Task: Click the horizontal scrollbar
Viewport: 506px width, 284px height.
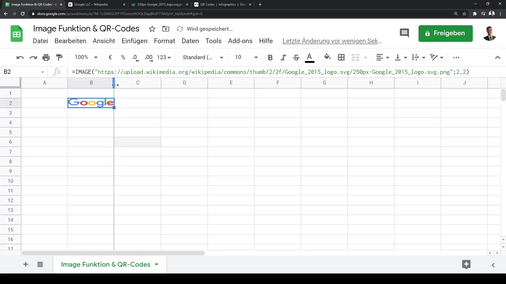Action: coord(113,253)
